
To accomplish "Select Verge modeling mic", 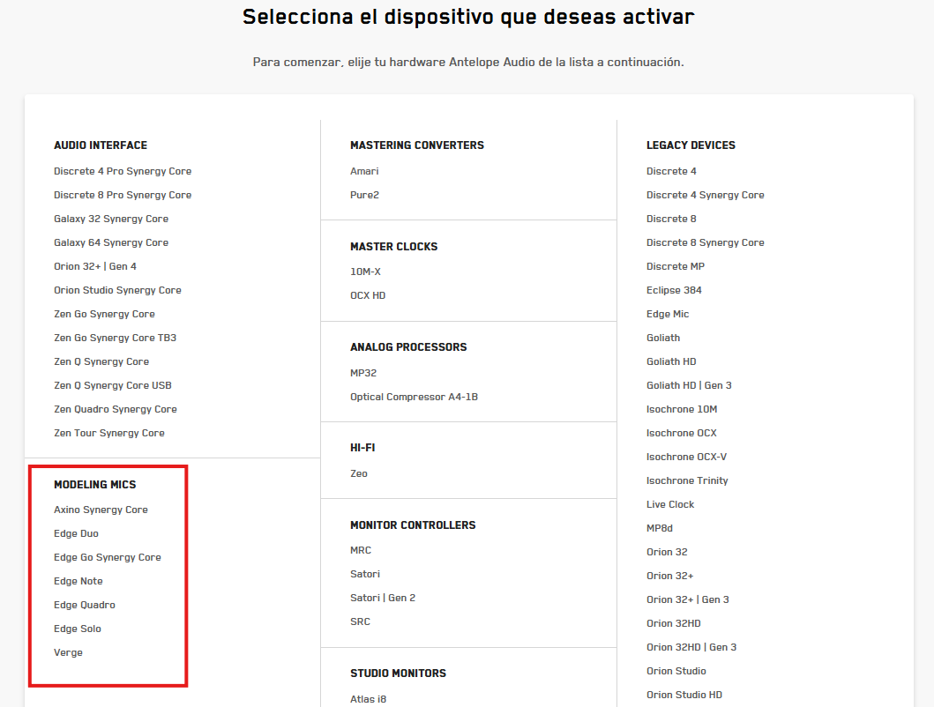I will 68,653.
